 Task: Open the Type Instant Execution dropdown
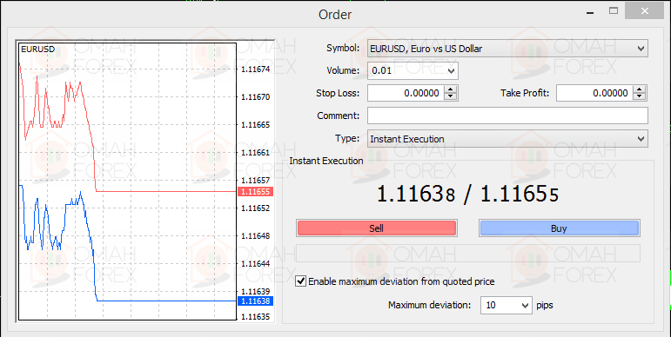click(507, 138)
